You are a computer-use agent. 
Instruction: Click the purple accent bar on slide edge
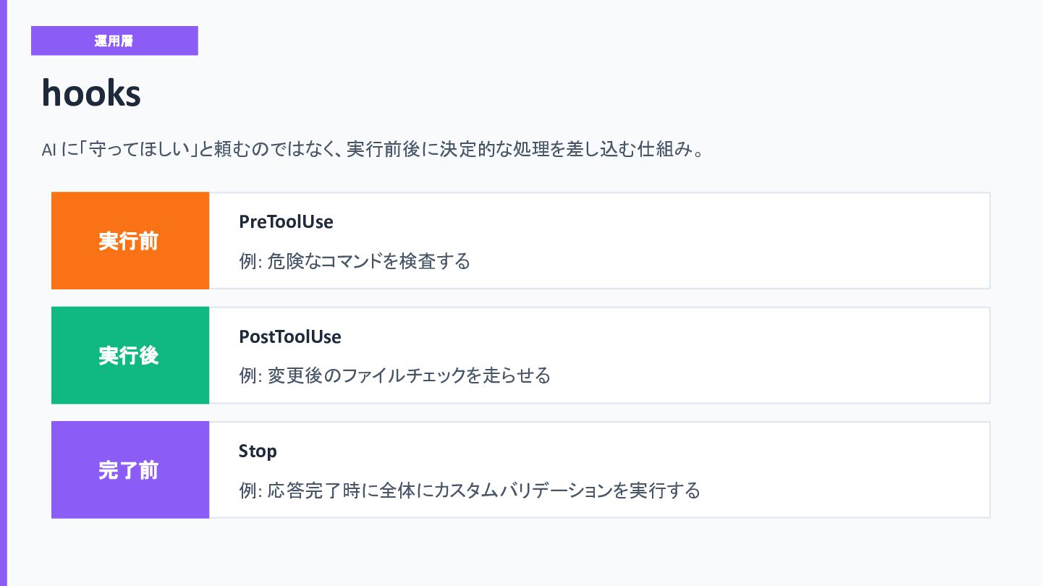[x=3, y=293]
